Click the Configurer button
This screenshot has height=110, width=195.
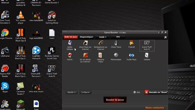[x=85, y=92]
